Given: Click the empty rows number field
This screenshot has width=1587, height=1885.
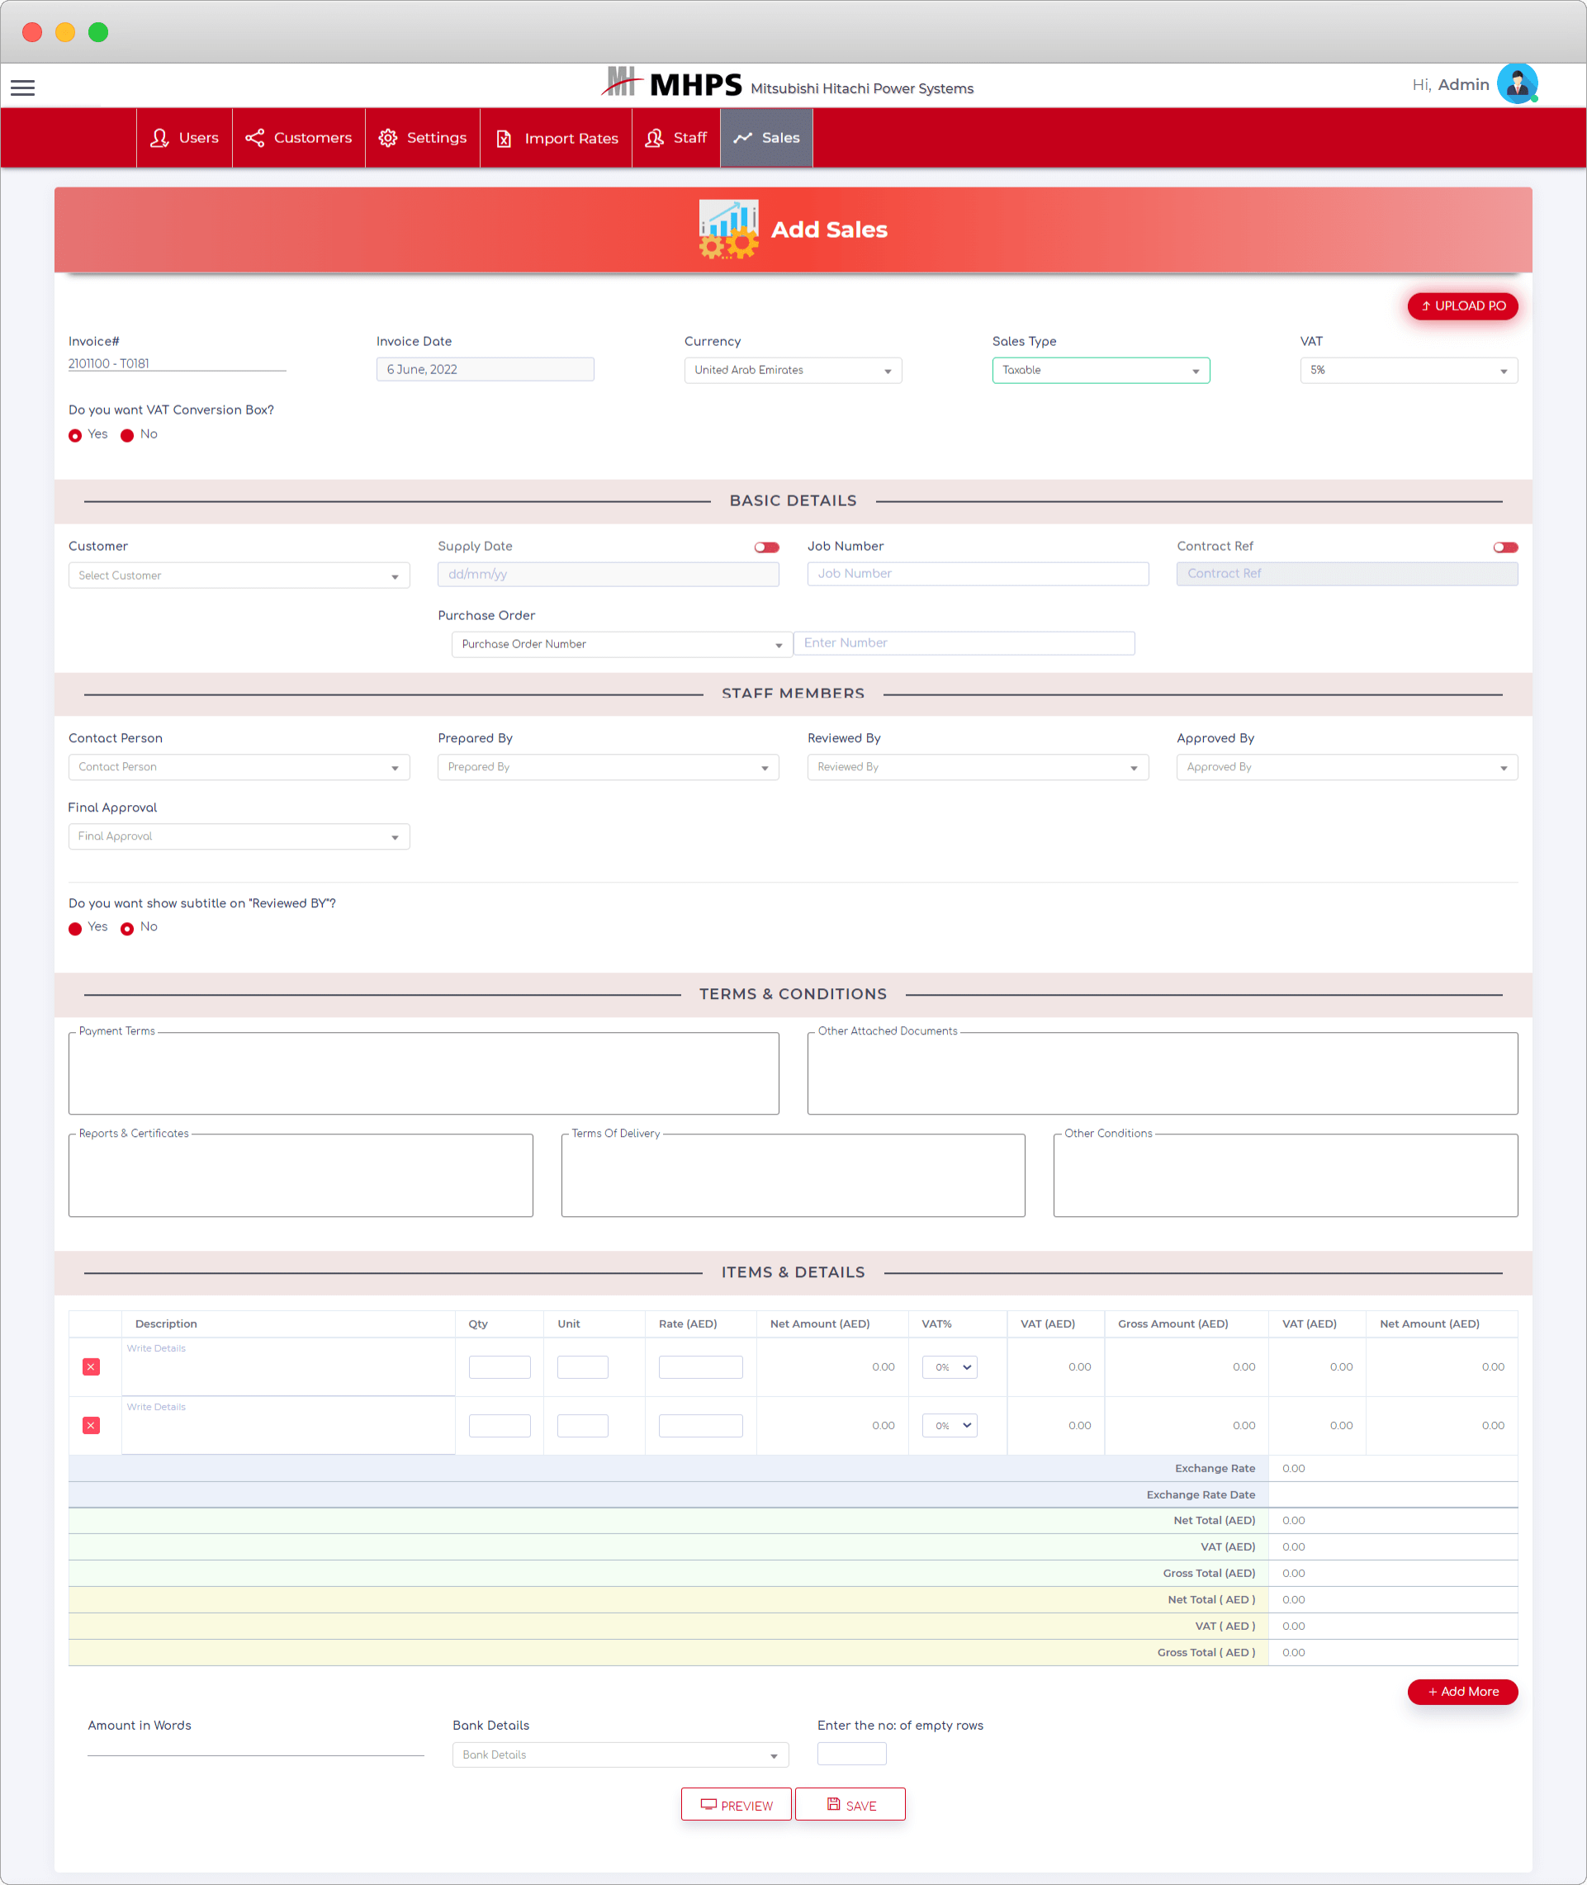Looking at the screenshot, I should tap(851, 1754).
